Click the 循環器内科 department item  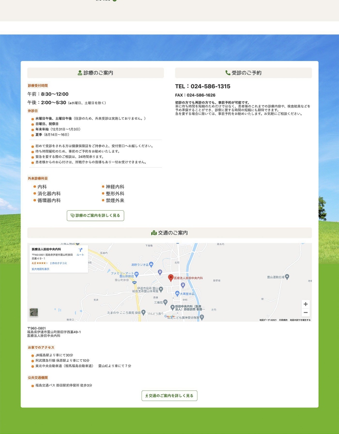pos(49,201)
